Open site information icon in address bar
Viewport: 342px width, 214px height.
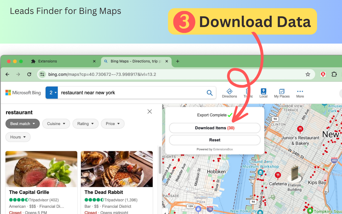click(x=42, y=74)
